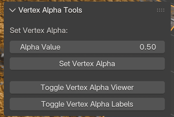Image resolution: width=174 pixels, height=117 pixels.
Task: Click the "Set Vertex Alpha:" section label
Action: click(x=39, y=30)
